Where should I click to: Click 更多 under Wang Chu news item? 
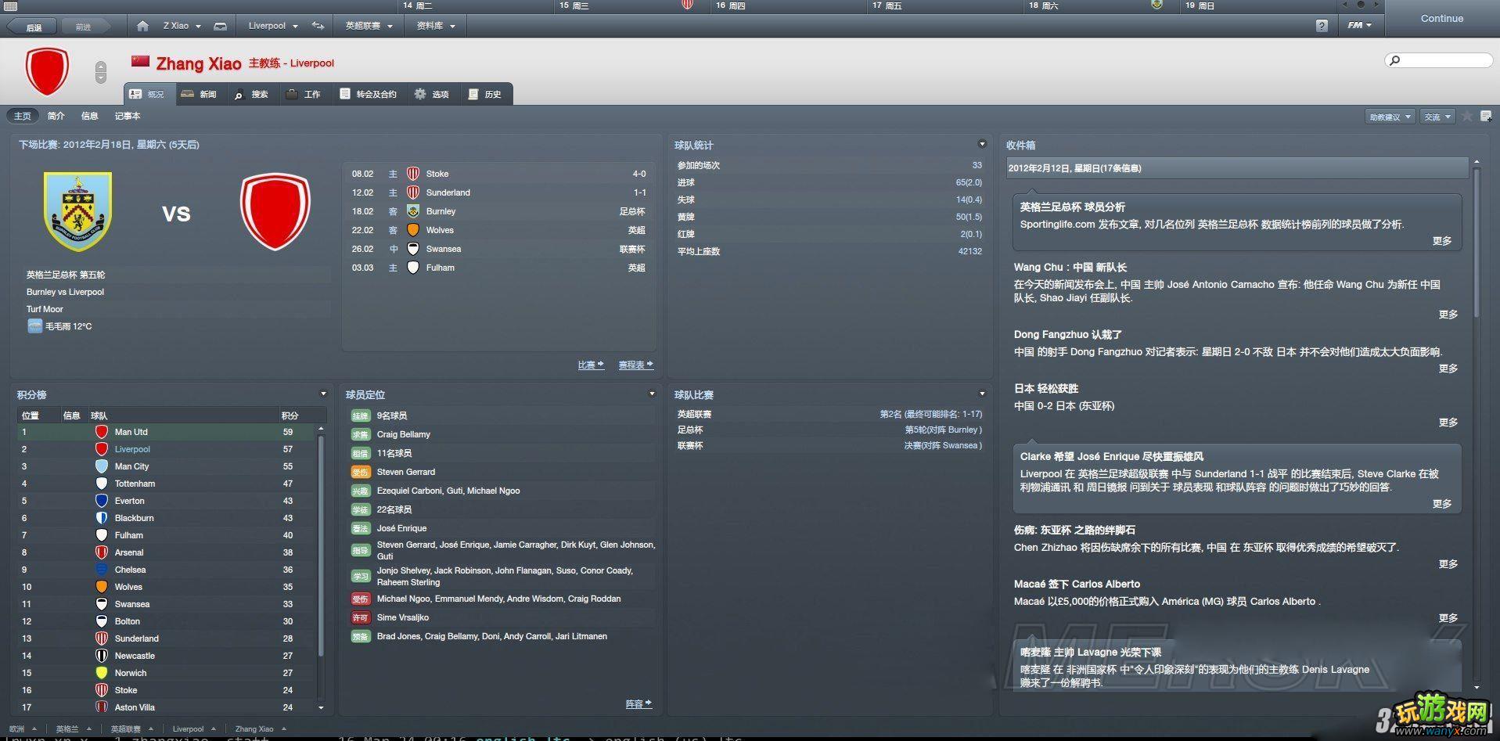(x=1448, y=315)
